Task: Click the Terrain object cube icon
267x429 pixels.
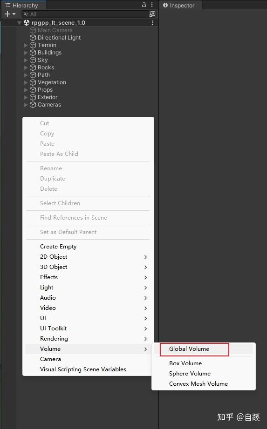Action: tap(33, 45)
